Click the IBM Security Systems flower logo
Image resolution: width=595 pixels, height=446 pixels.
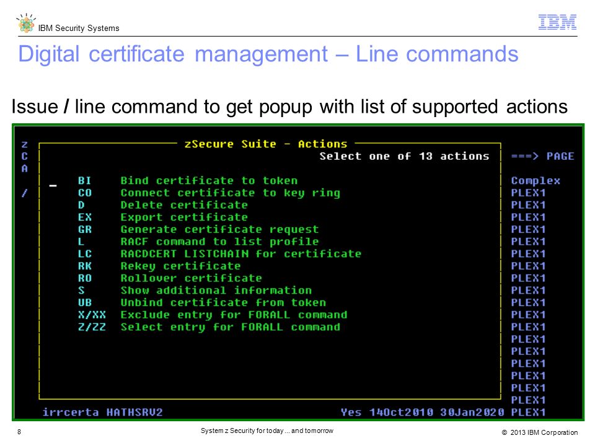point(26,23)
